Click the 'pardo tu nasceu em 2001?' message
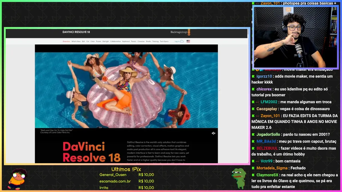 coord(307,134)
